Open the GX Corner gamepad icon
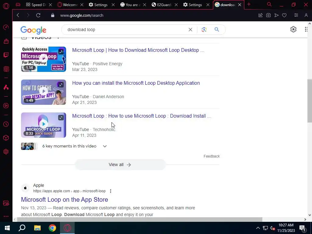The width and height of the screenshot is (312, 234). tap(18, 5)
